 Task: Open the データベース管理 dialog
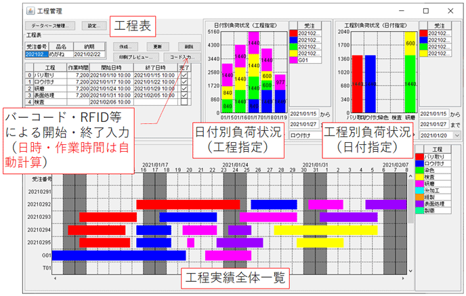coord(50,26)
